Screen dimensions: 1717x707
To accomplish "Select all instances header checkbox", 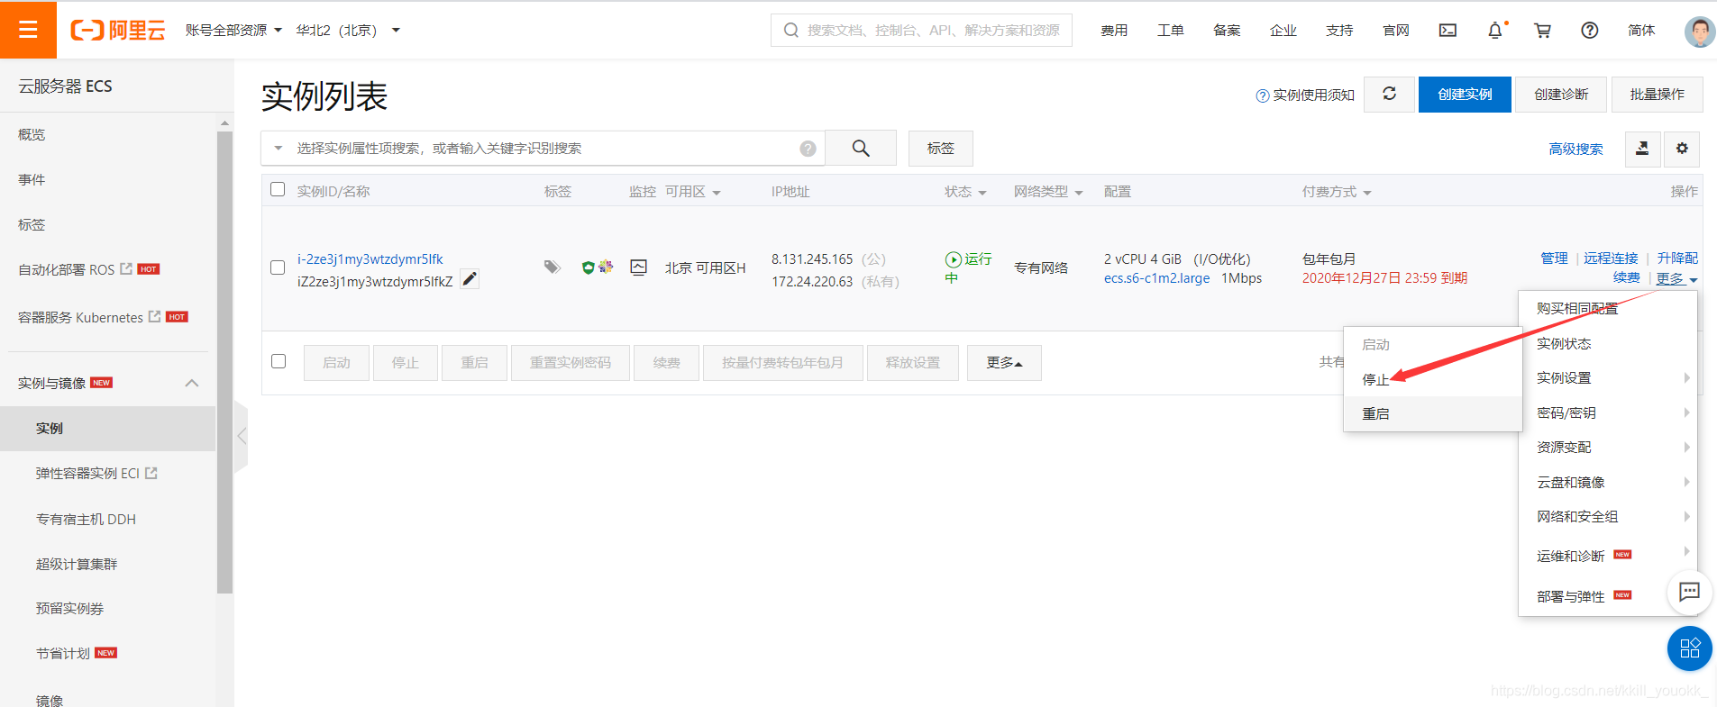I will point(278,189).
